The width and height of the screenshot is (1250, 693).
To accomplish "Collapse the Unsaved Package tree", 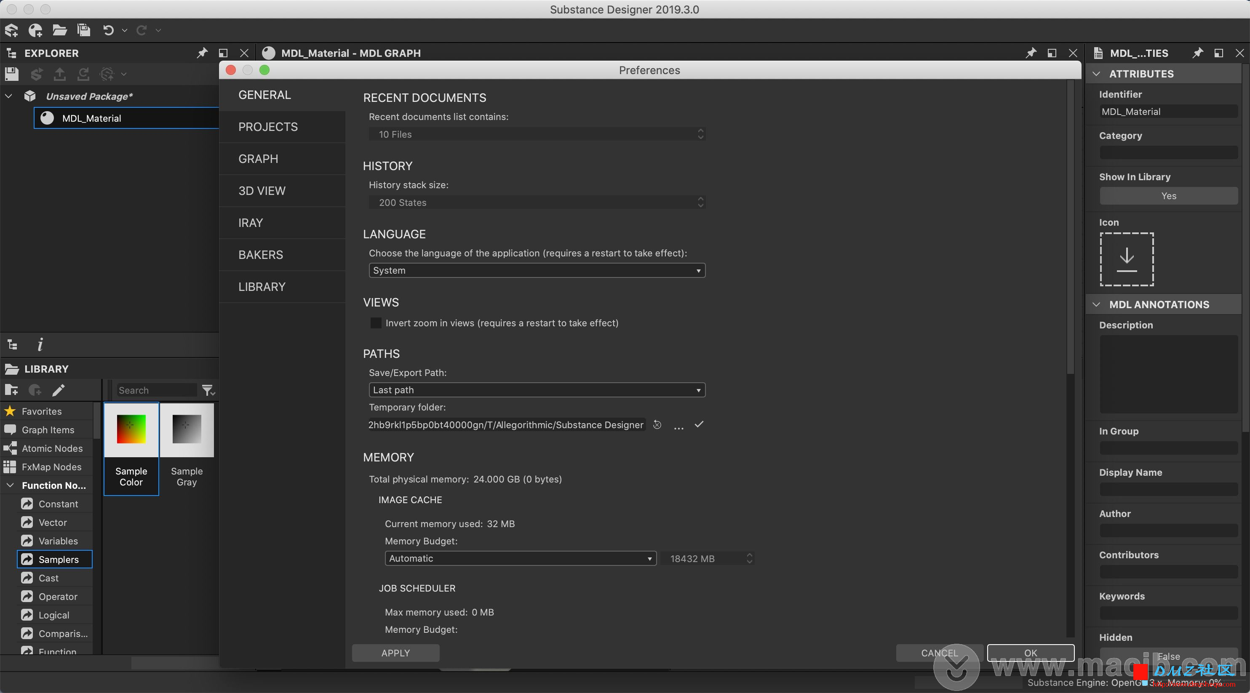I will [x=8, y=96].
